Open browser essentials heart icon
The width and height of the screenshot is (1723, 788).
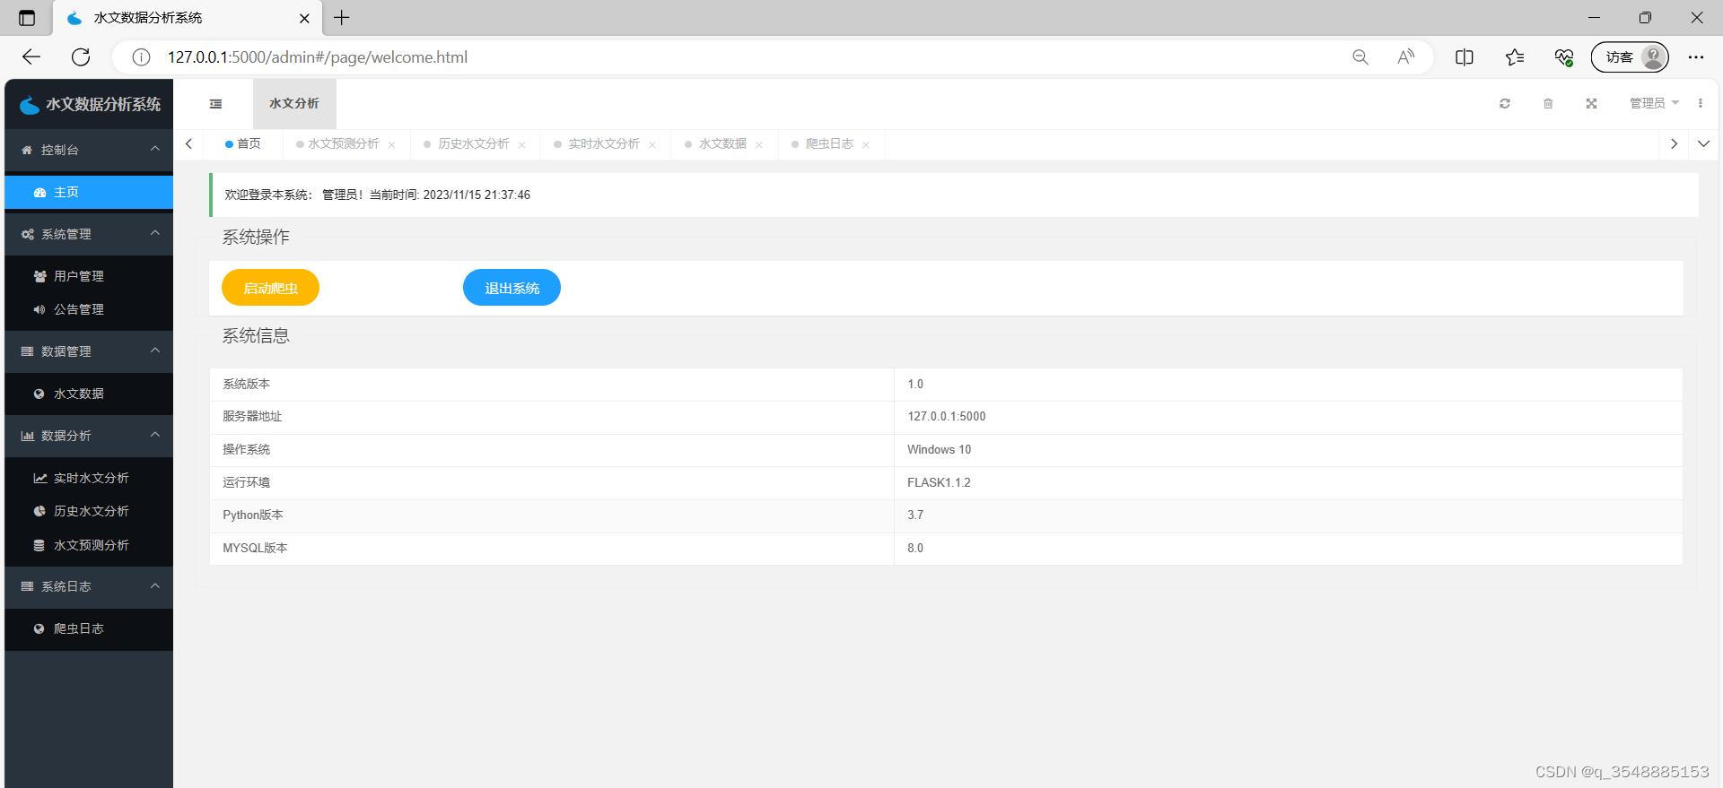pyautogui.click(x=1564, y=57)
